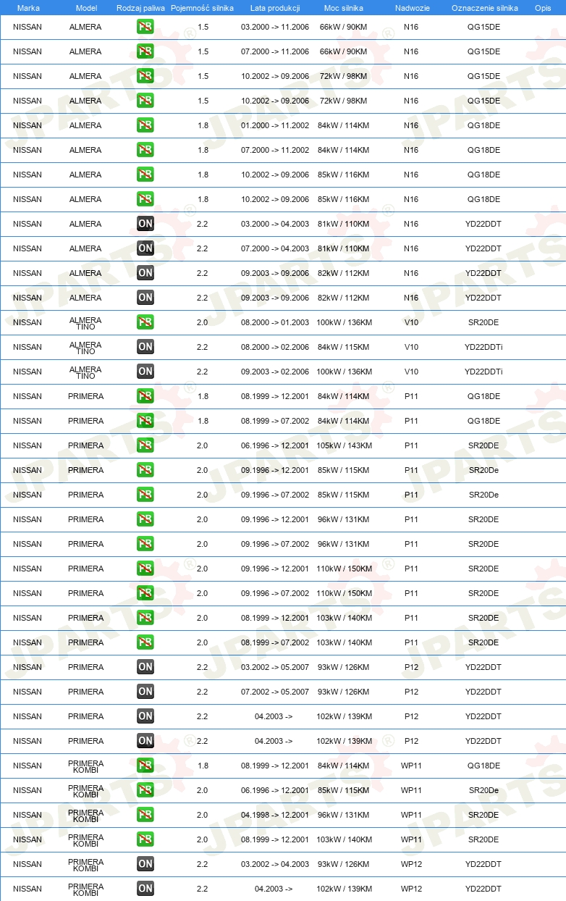Select the date cell 04.1998 -> 12.2001
Screen dimensions: 566x901
[x=275, y=815]
